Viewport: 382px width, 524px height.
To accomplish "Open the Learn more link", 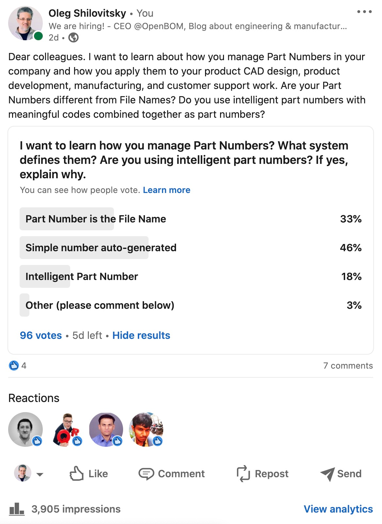I will (x=167, y=190).
